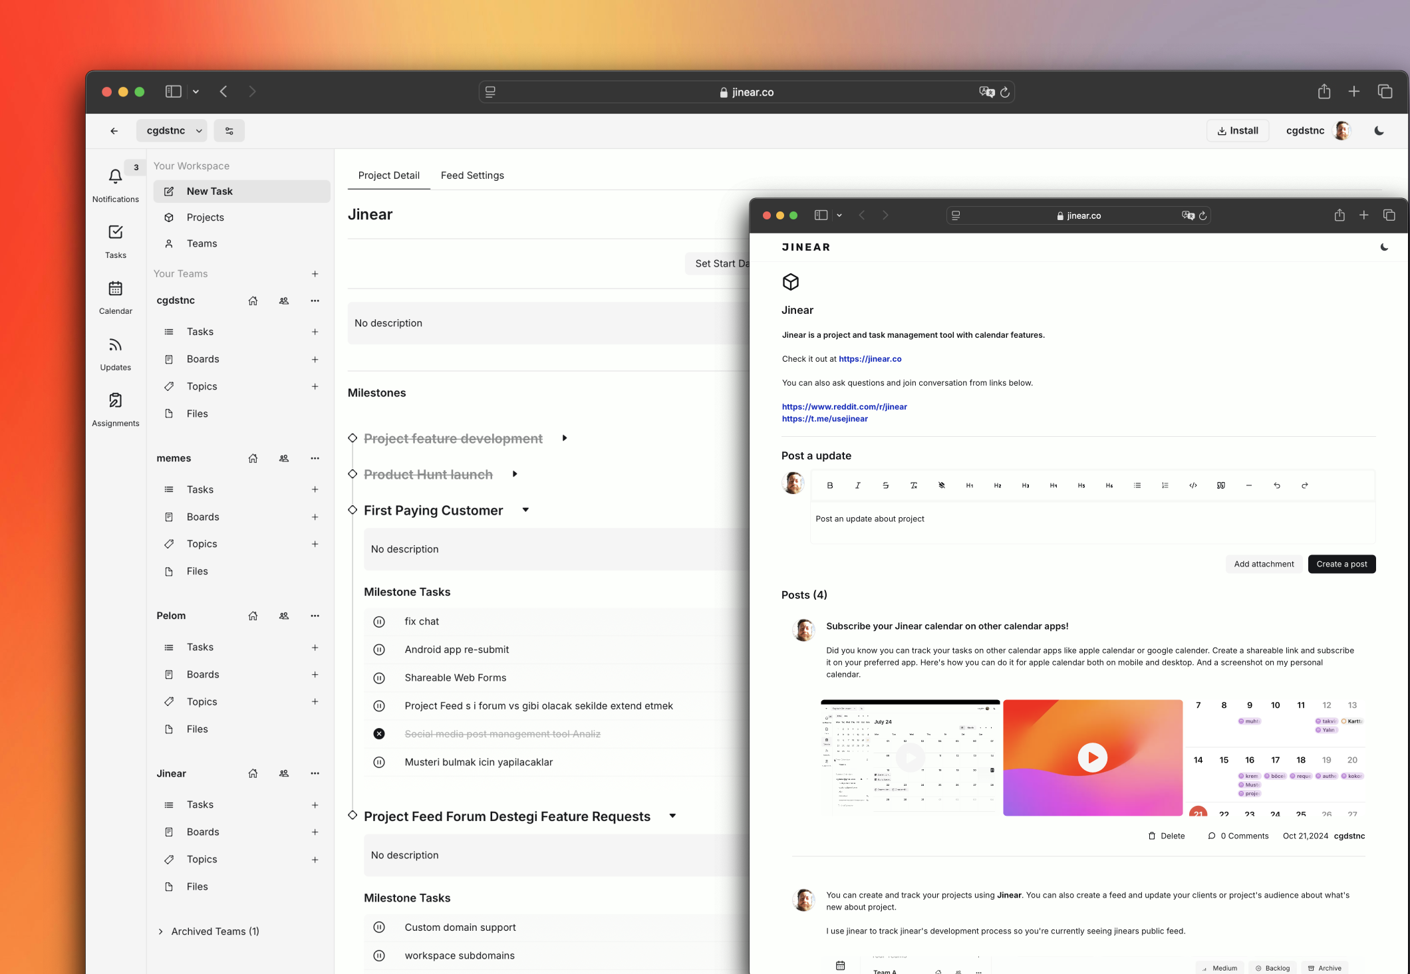Click the Create a post button
Viewport: 1410px width, 974px height.
tap(1341, 564)
